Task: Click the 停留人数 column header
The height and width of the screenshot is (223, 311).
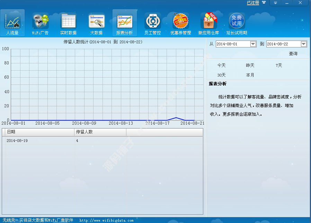Action: 100,132
